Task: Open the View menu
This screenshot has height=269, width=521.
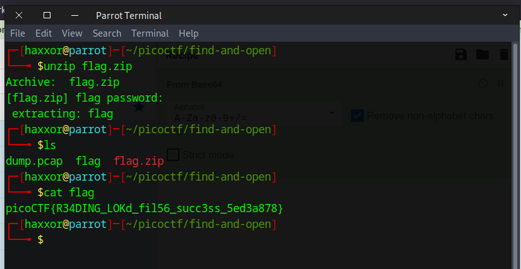Action: click(x=72, y=33)
